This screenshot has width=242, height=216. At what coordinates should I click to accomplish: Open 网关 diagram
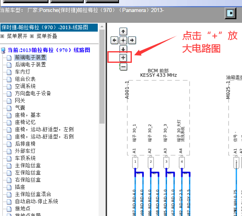(20, 101)
